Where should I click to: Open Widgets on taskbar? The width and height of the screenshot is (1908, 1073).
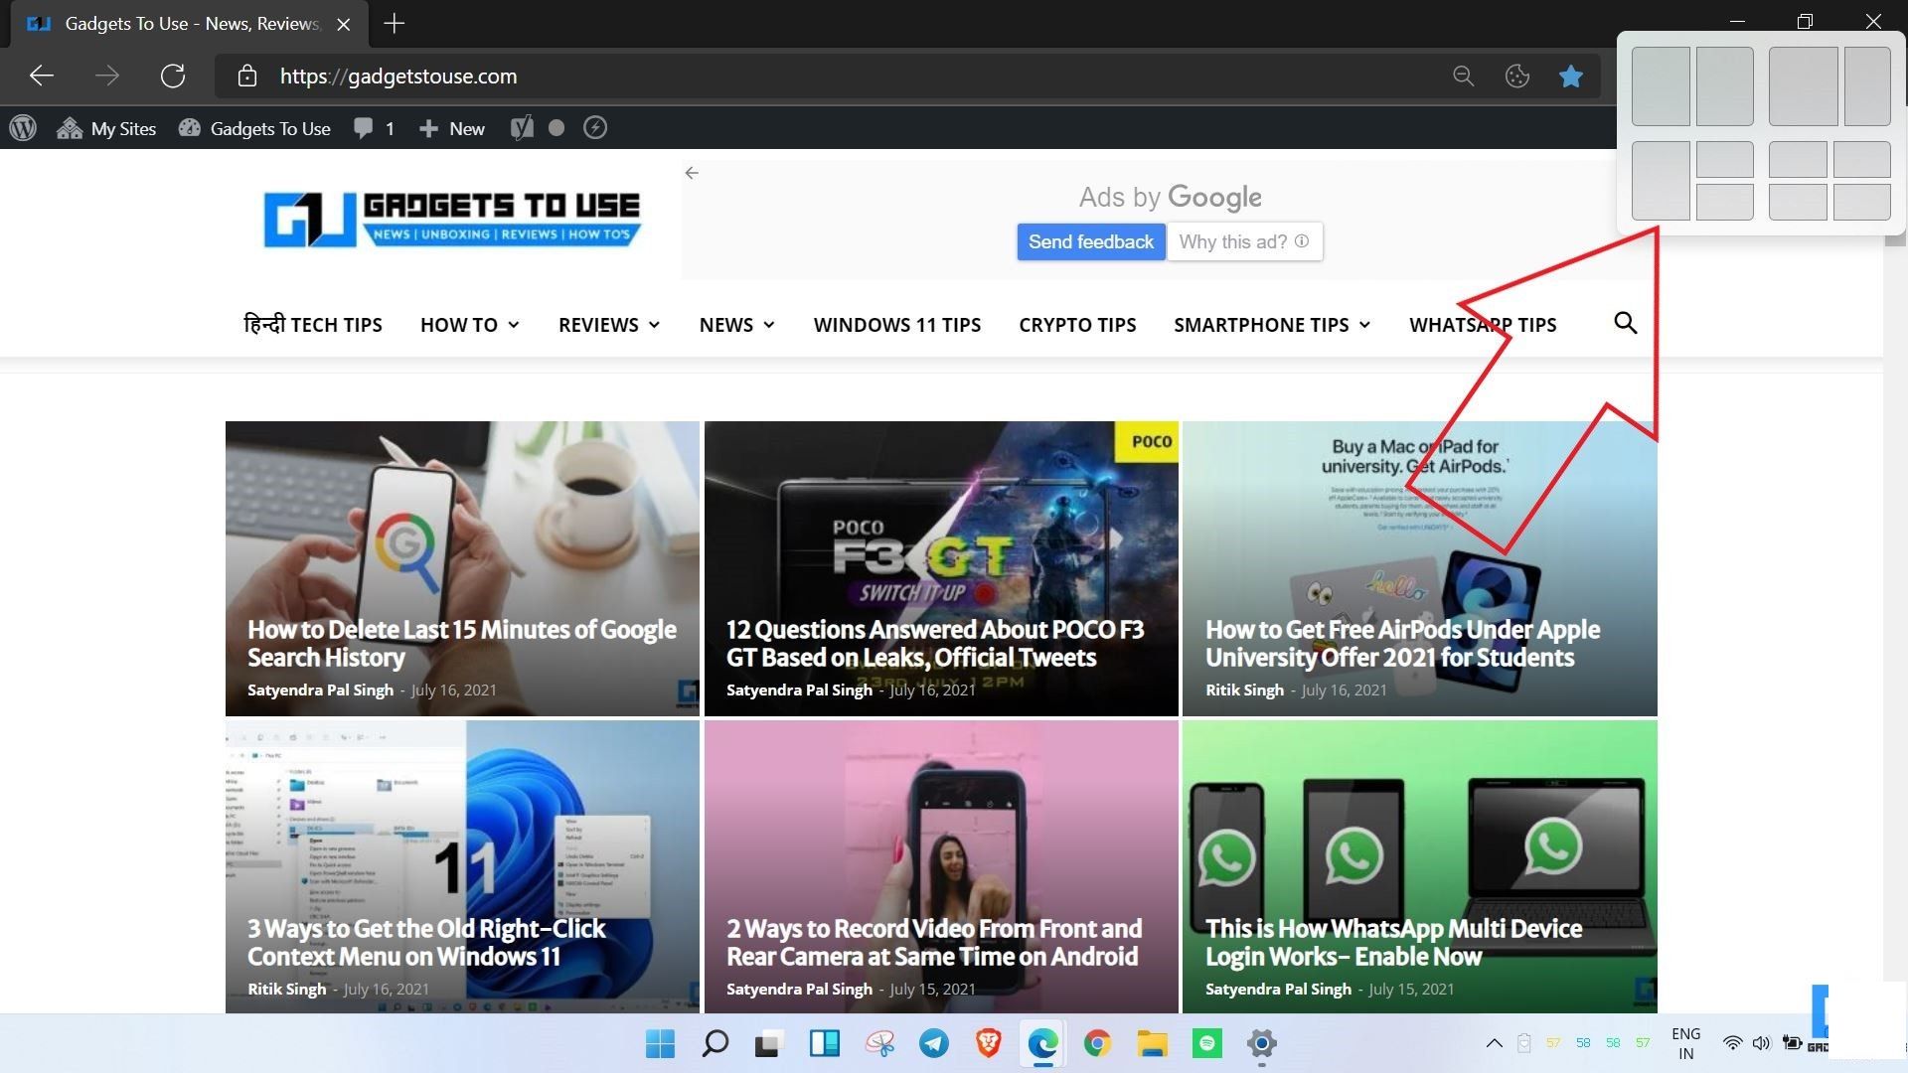824,1043
